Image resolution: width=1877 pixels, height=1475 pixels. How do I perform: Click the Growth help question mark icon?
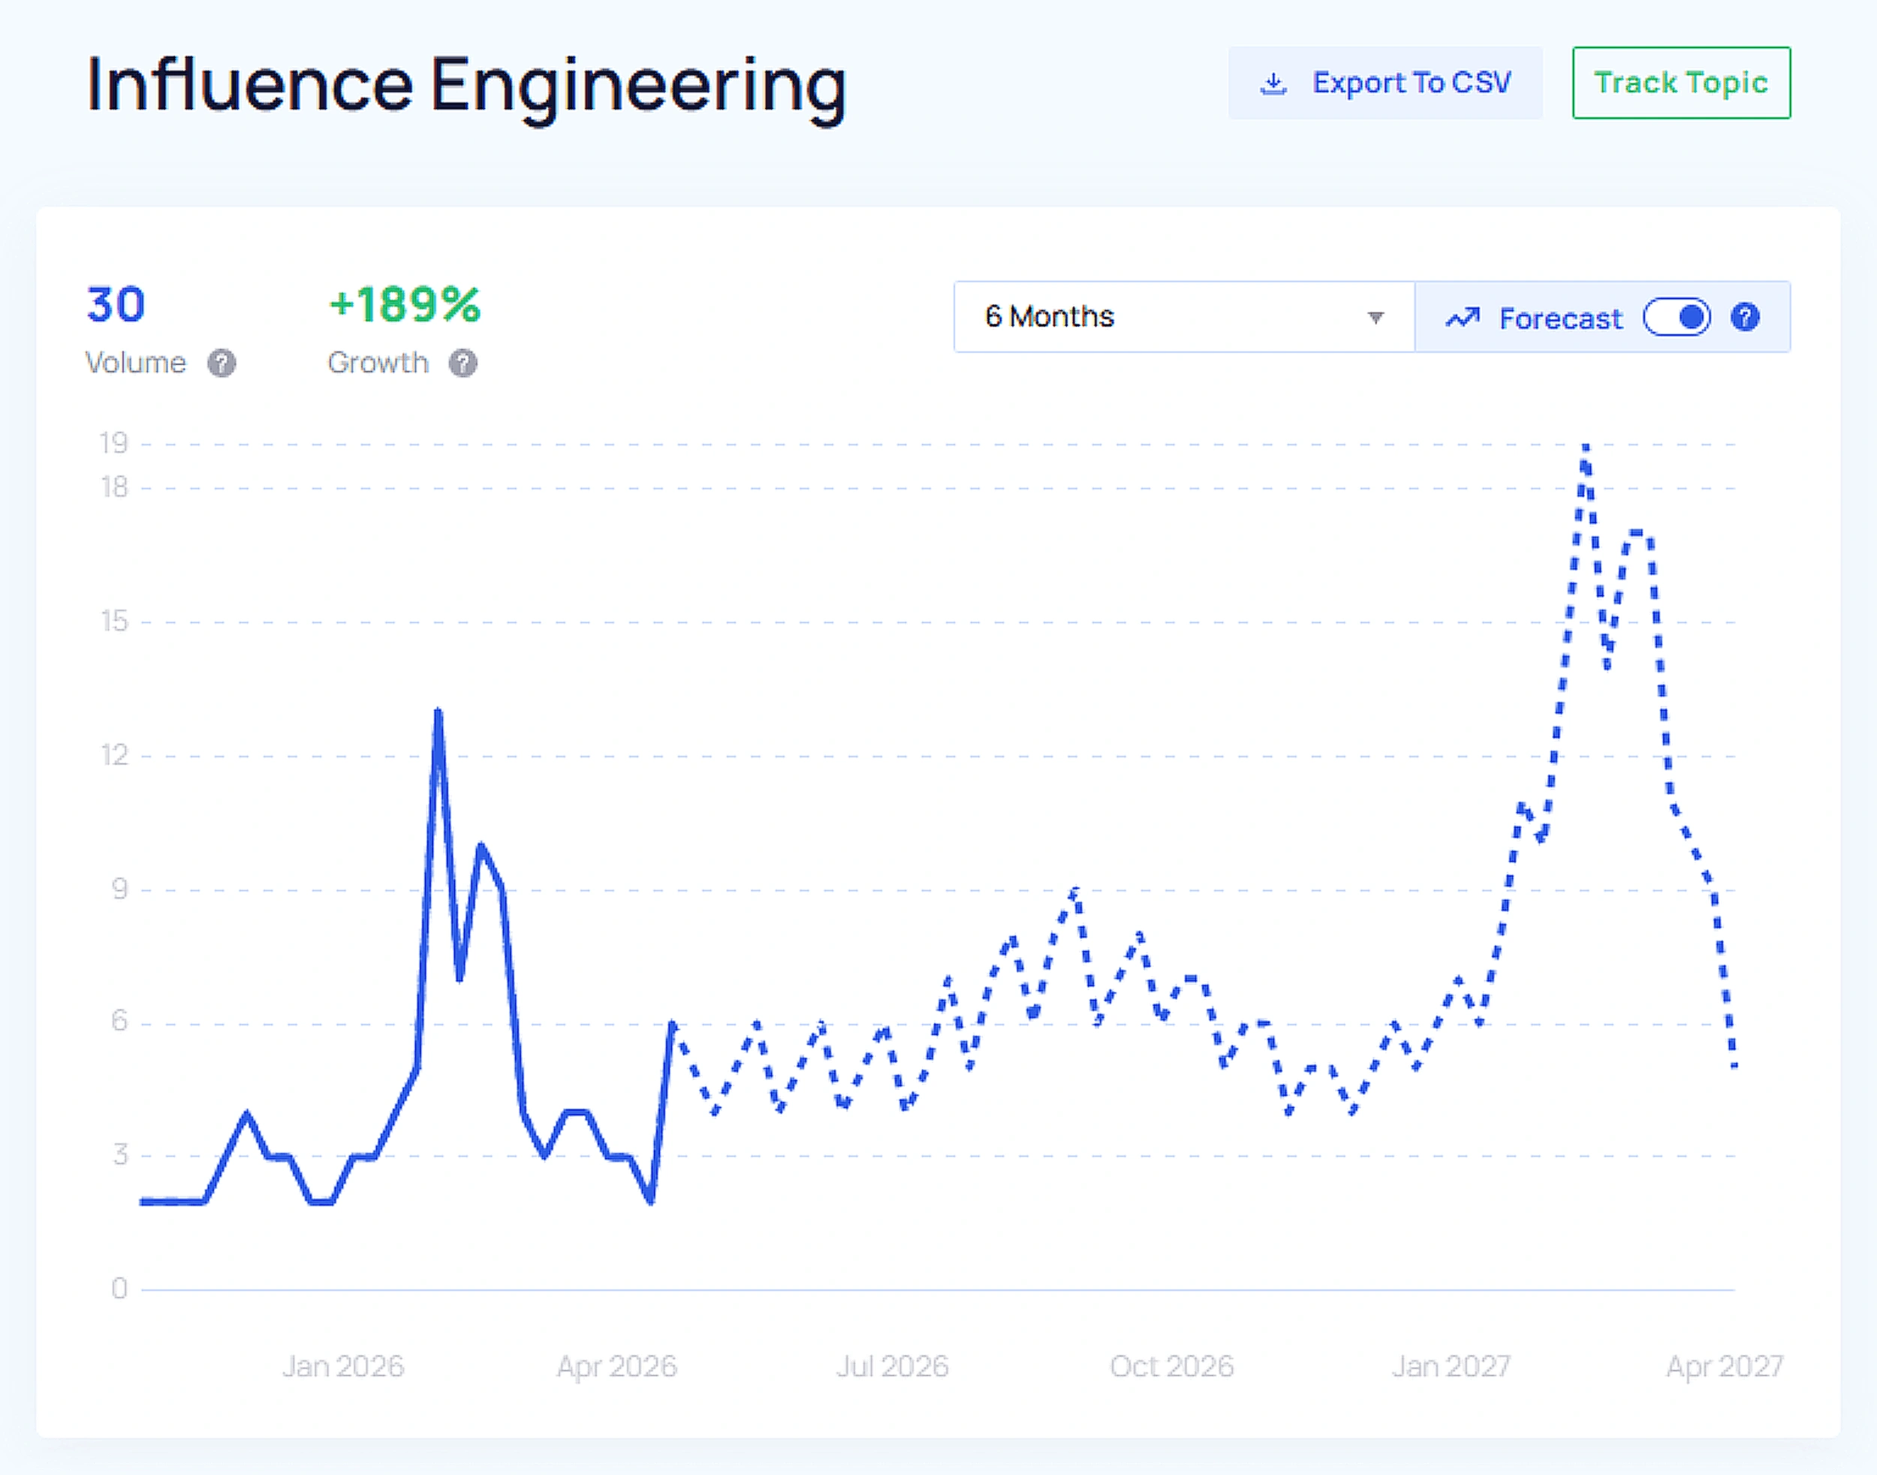[x=463, y=363]
